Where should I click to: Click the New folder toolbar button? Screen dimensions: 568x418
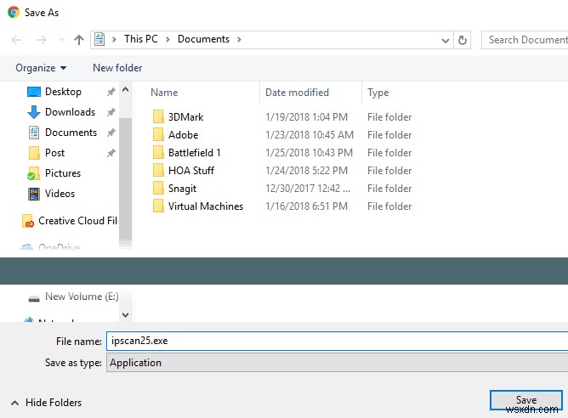[x=117, y=68]
